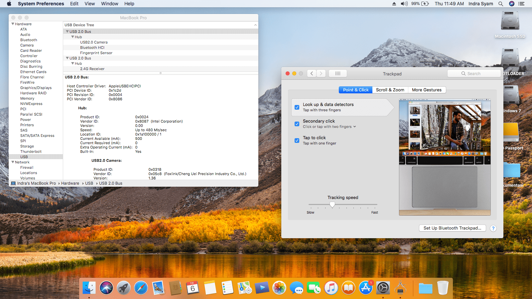
Task: Collapse the second USB 2.0 Bus
Action: coord(67,58)
